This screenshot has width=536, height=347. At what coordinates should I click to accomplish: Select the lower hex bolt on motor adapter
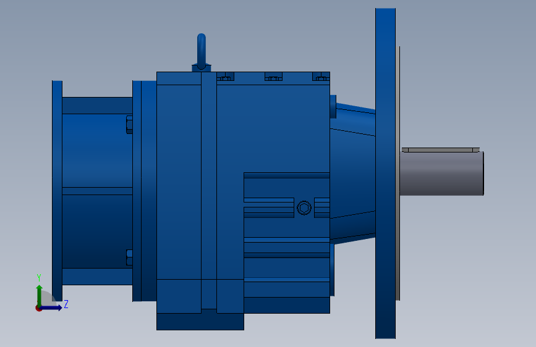click(x=129, y=257)
